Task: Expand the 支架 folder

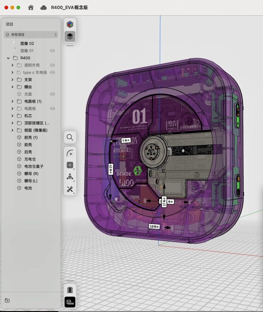Action: [13, 80]
